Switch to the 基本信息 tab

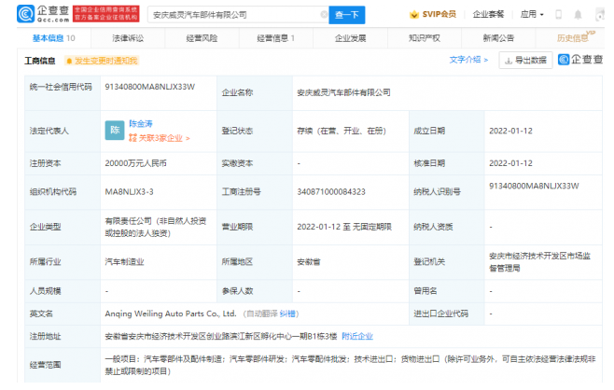pyautogui.click(x=53, y=38)
